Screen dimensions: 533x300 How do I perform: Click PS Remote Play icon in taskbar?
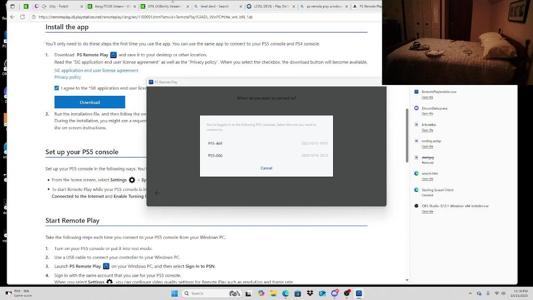point(359,293)
